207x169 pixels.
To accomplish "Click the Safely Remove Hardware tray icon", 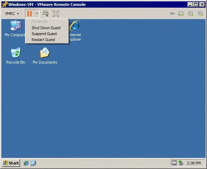I will 181,163.
